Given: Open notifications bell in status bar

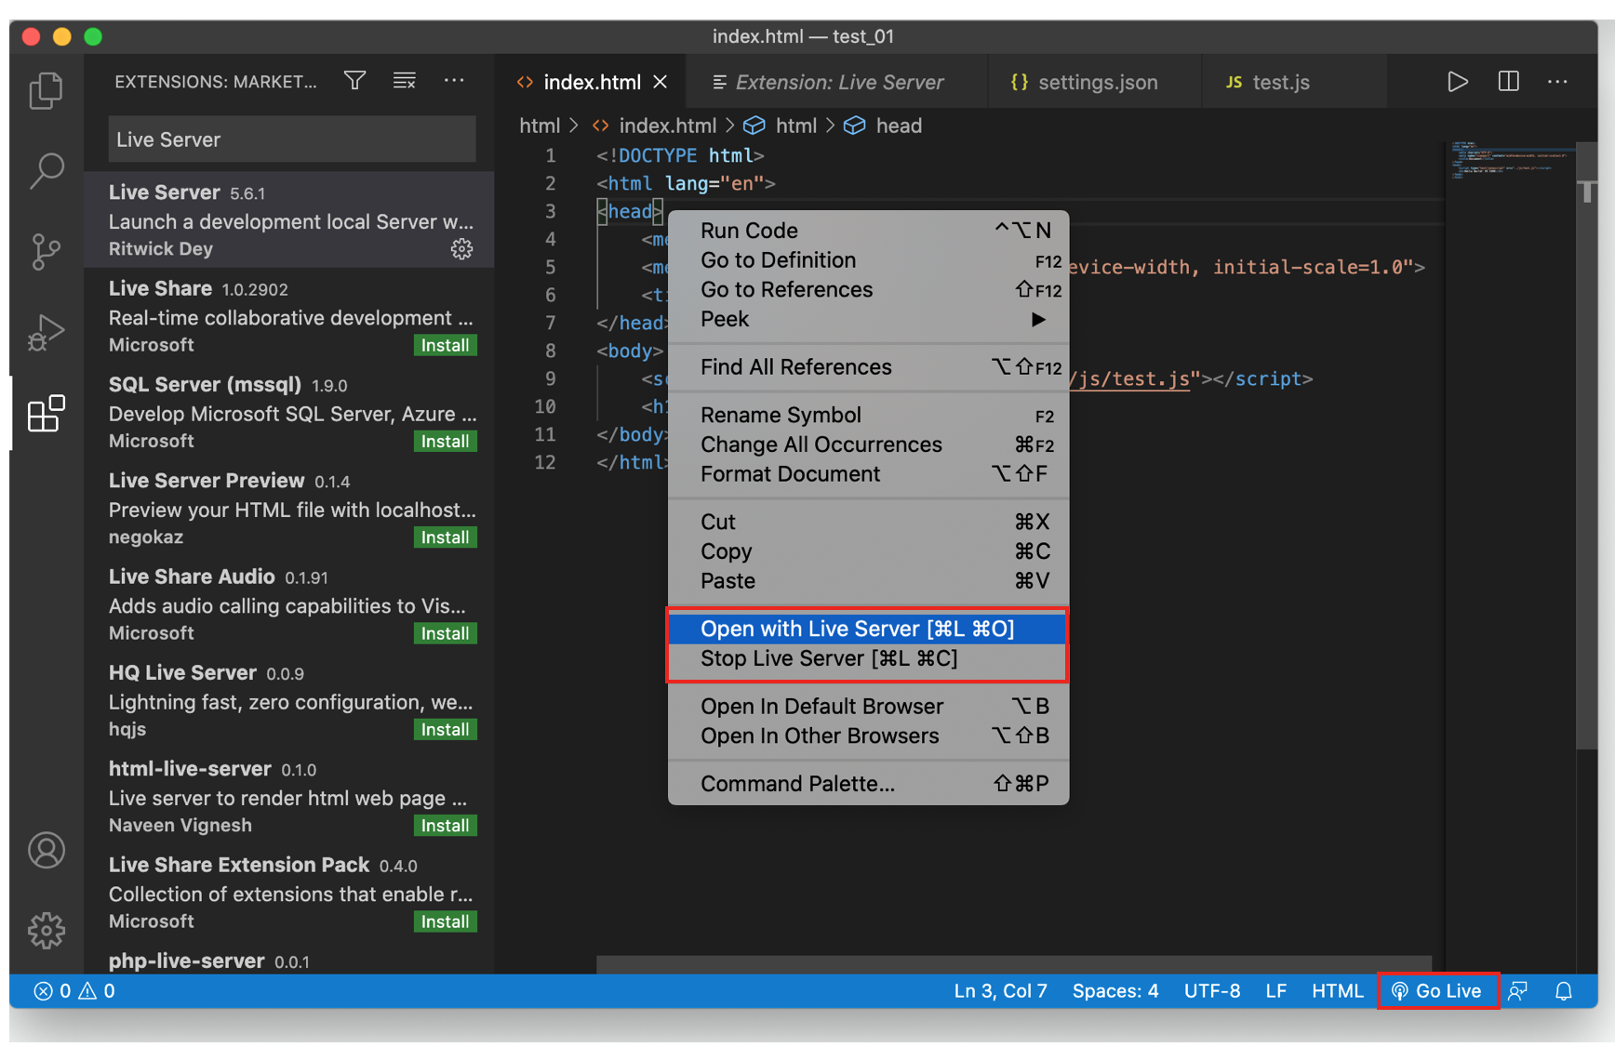Looking at the screenshot, I should (1564, 991).
